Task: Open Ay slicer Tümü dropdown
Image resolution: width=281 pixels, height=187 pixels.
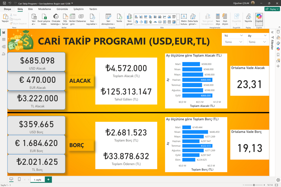Action: [257, 42]
